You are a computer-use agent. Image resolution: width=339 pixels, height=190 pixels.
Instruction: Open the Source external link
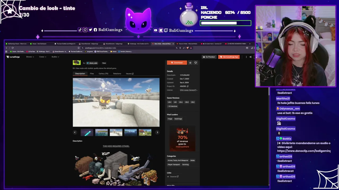(174, 177)
